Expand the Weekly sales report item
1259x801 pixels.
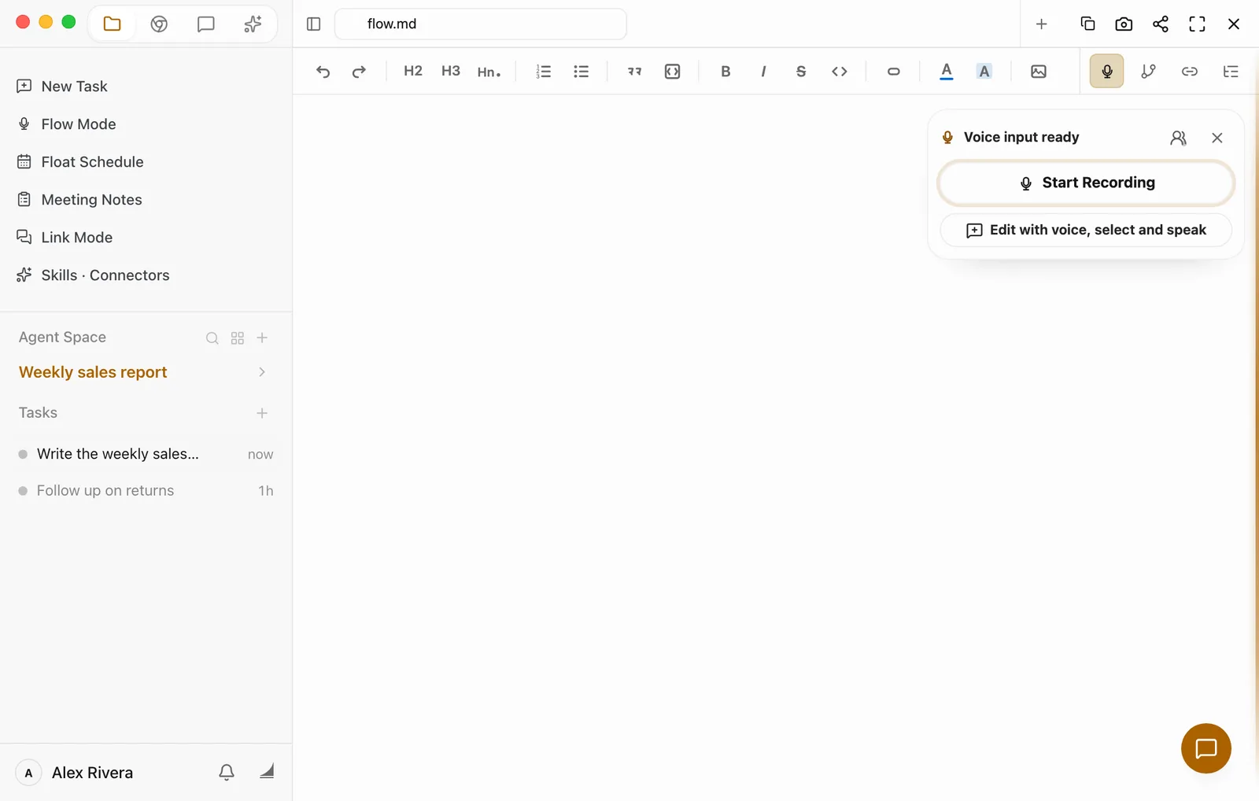pyautogui.click(x=262, y=372)
